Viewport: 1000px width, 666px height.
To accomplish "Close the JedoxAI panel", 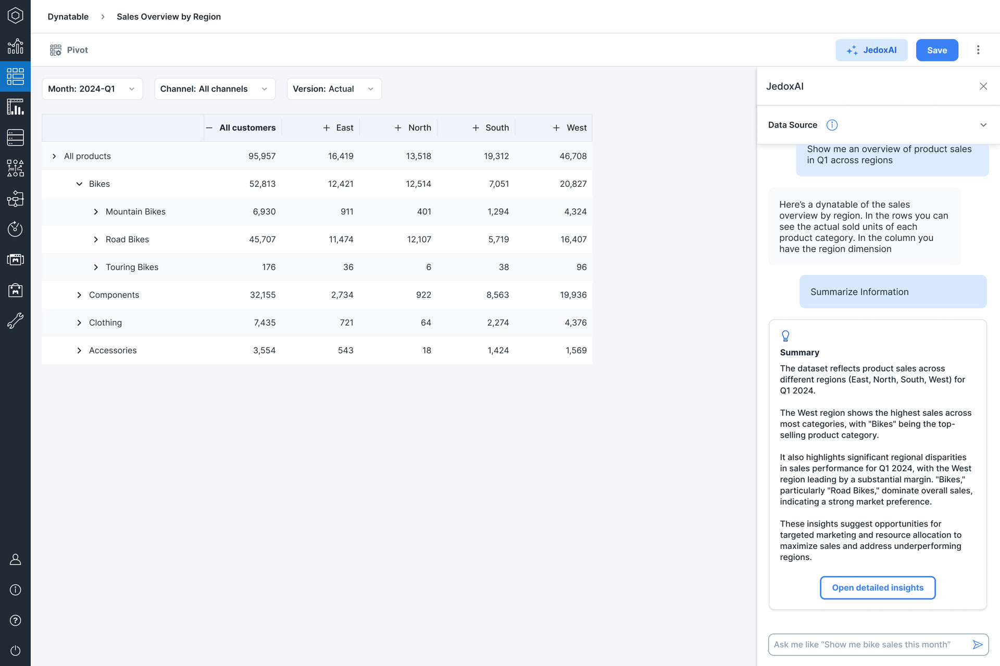I will (983, 86).
